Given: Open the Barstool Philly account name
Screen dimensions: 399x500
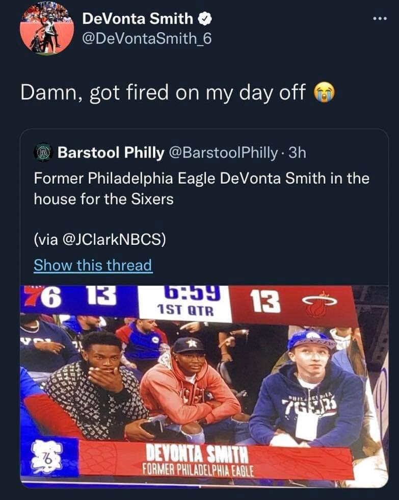Looking at the screenshot, I should click(x=111, y=152).
